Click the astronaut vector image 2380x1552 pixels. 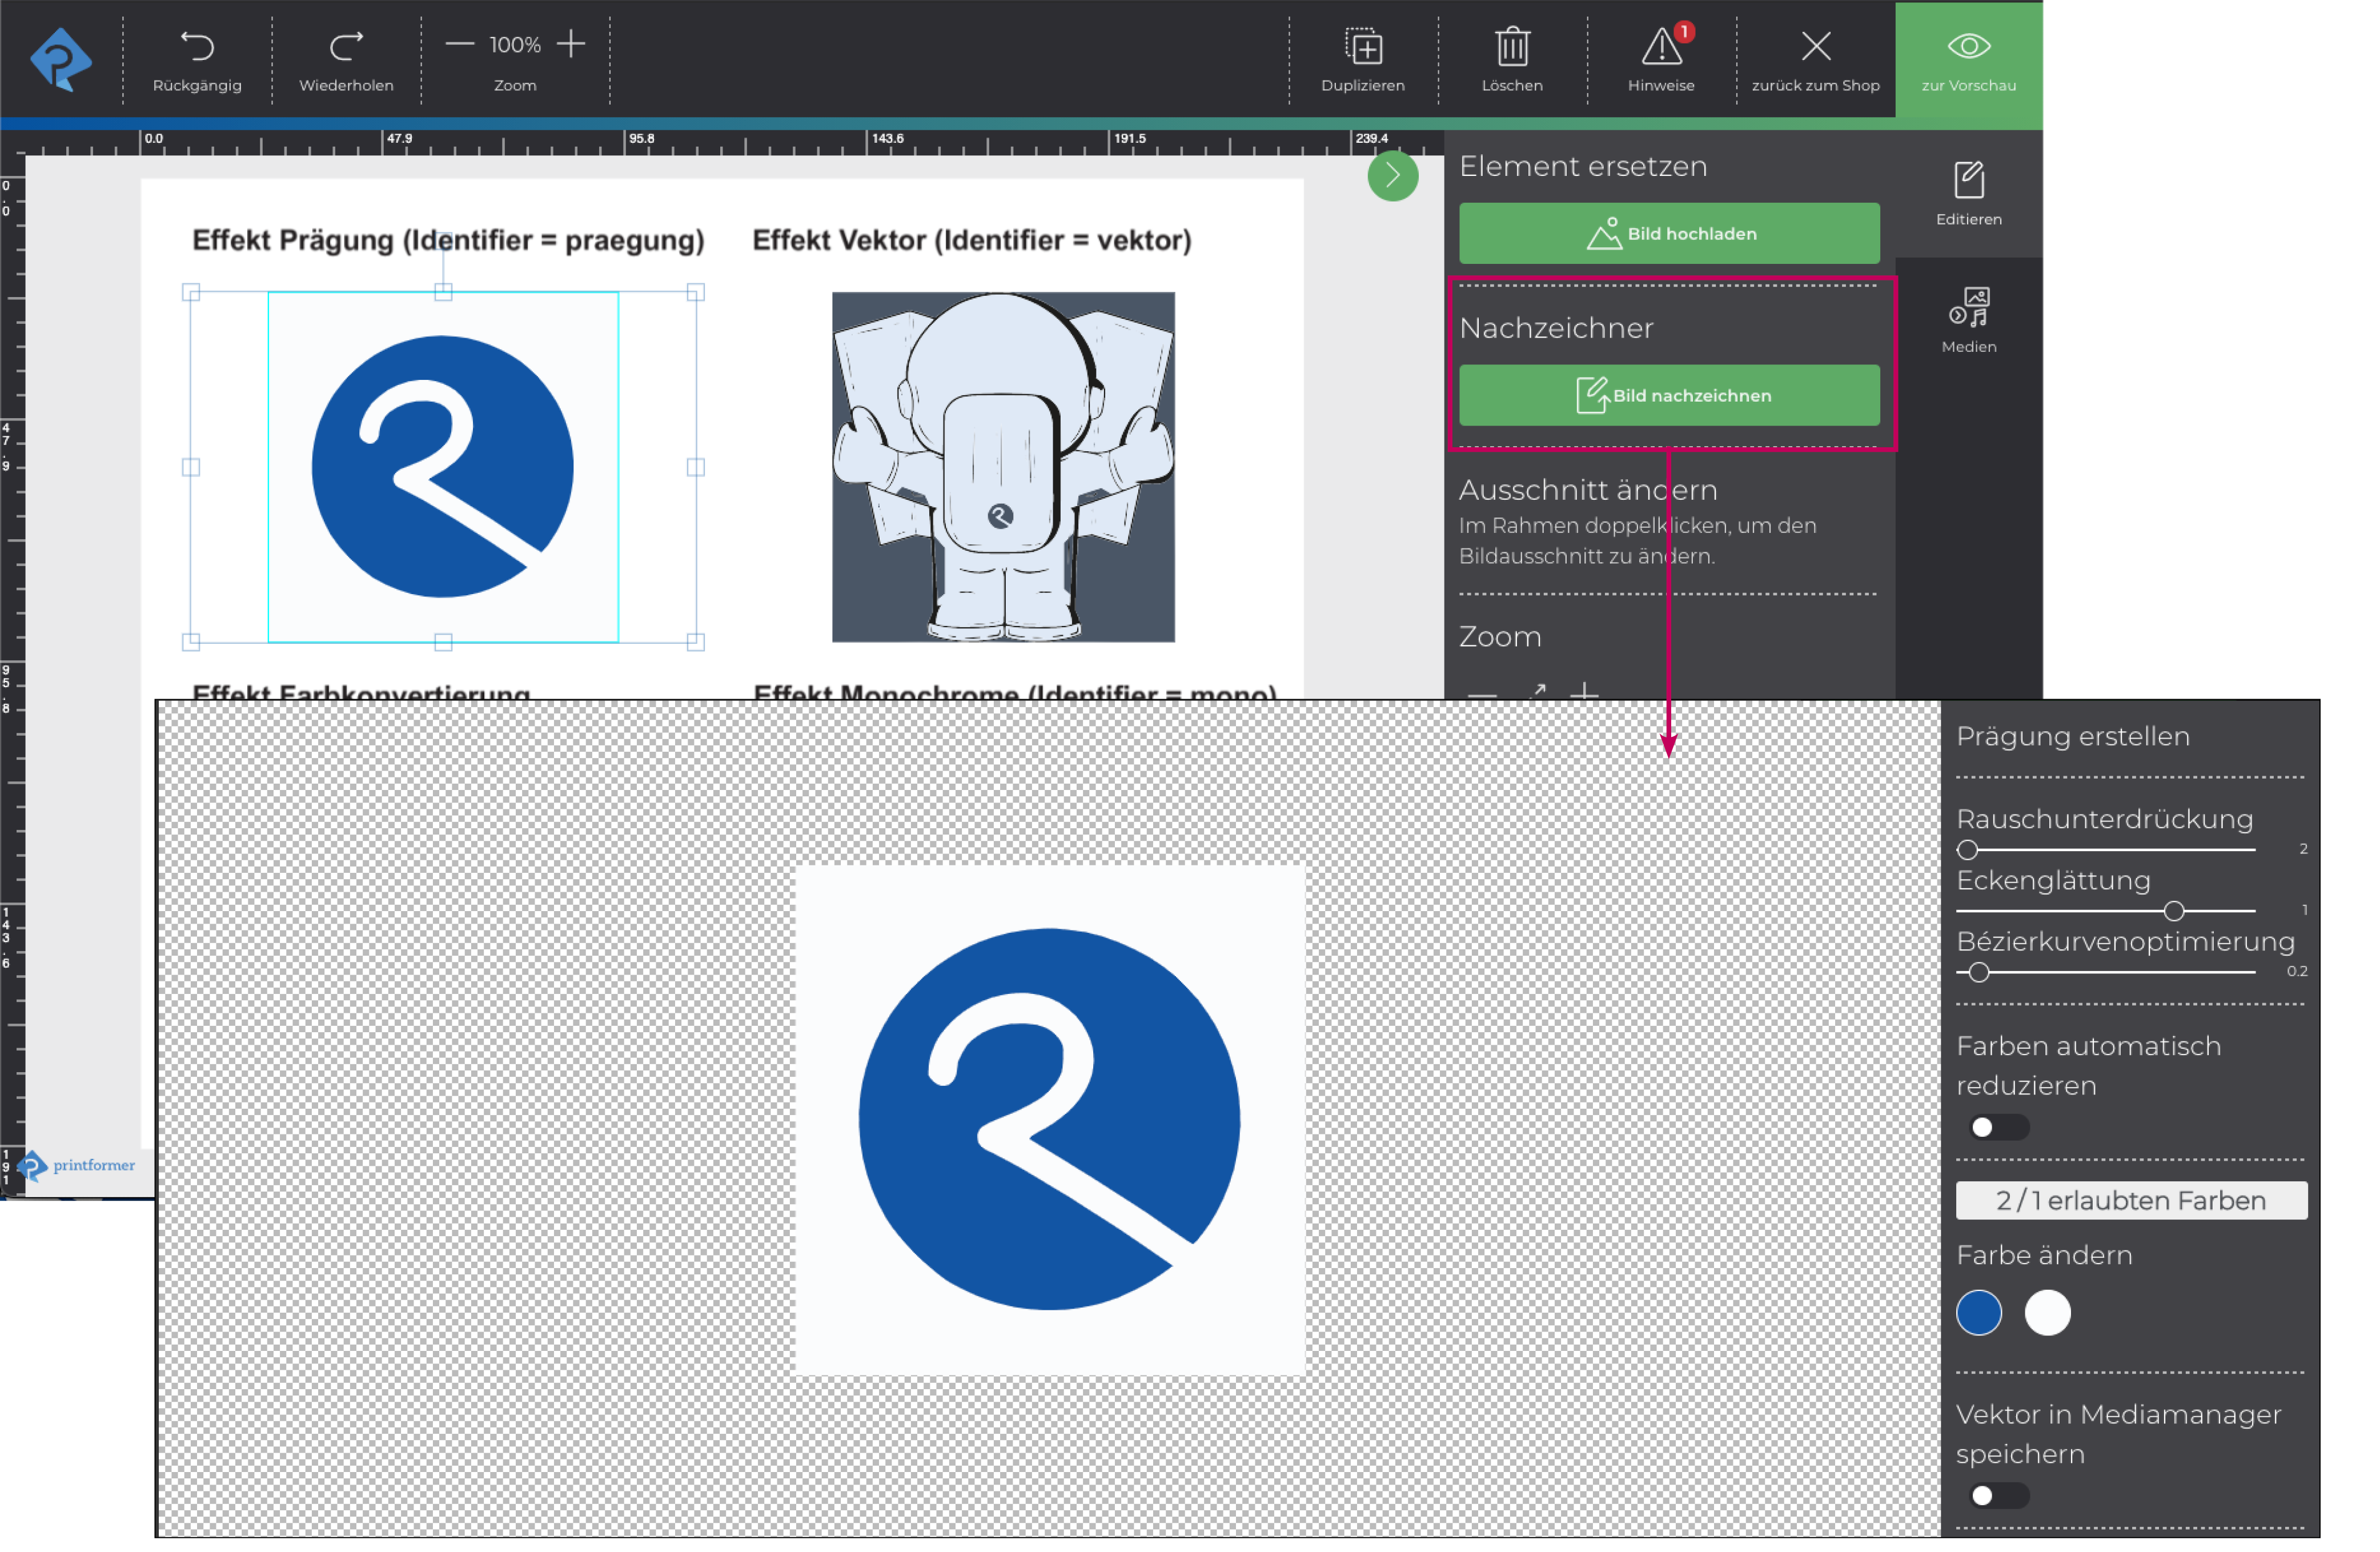(1003, 467)
